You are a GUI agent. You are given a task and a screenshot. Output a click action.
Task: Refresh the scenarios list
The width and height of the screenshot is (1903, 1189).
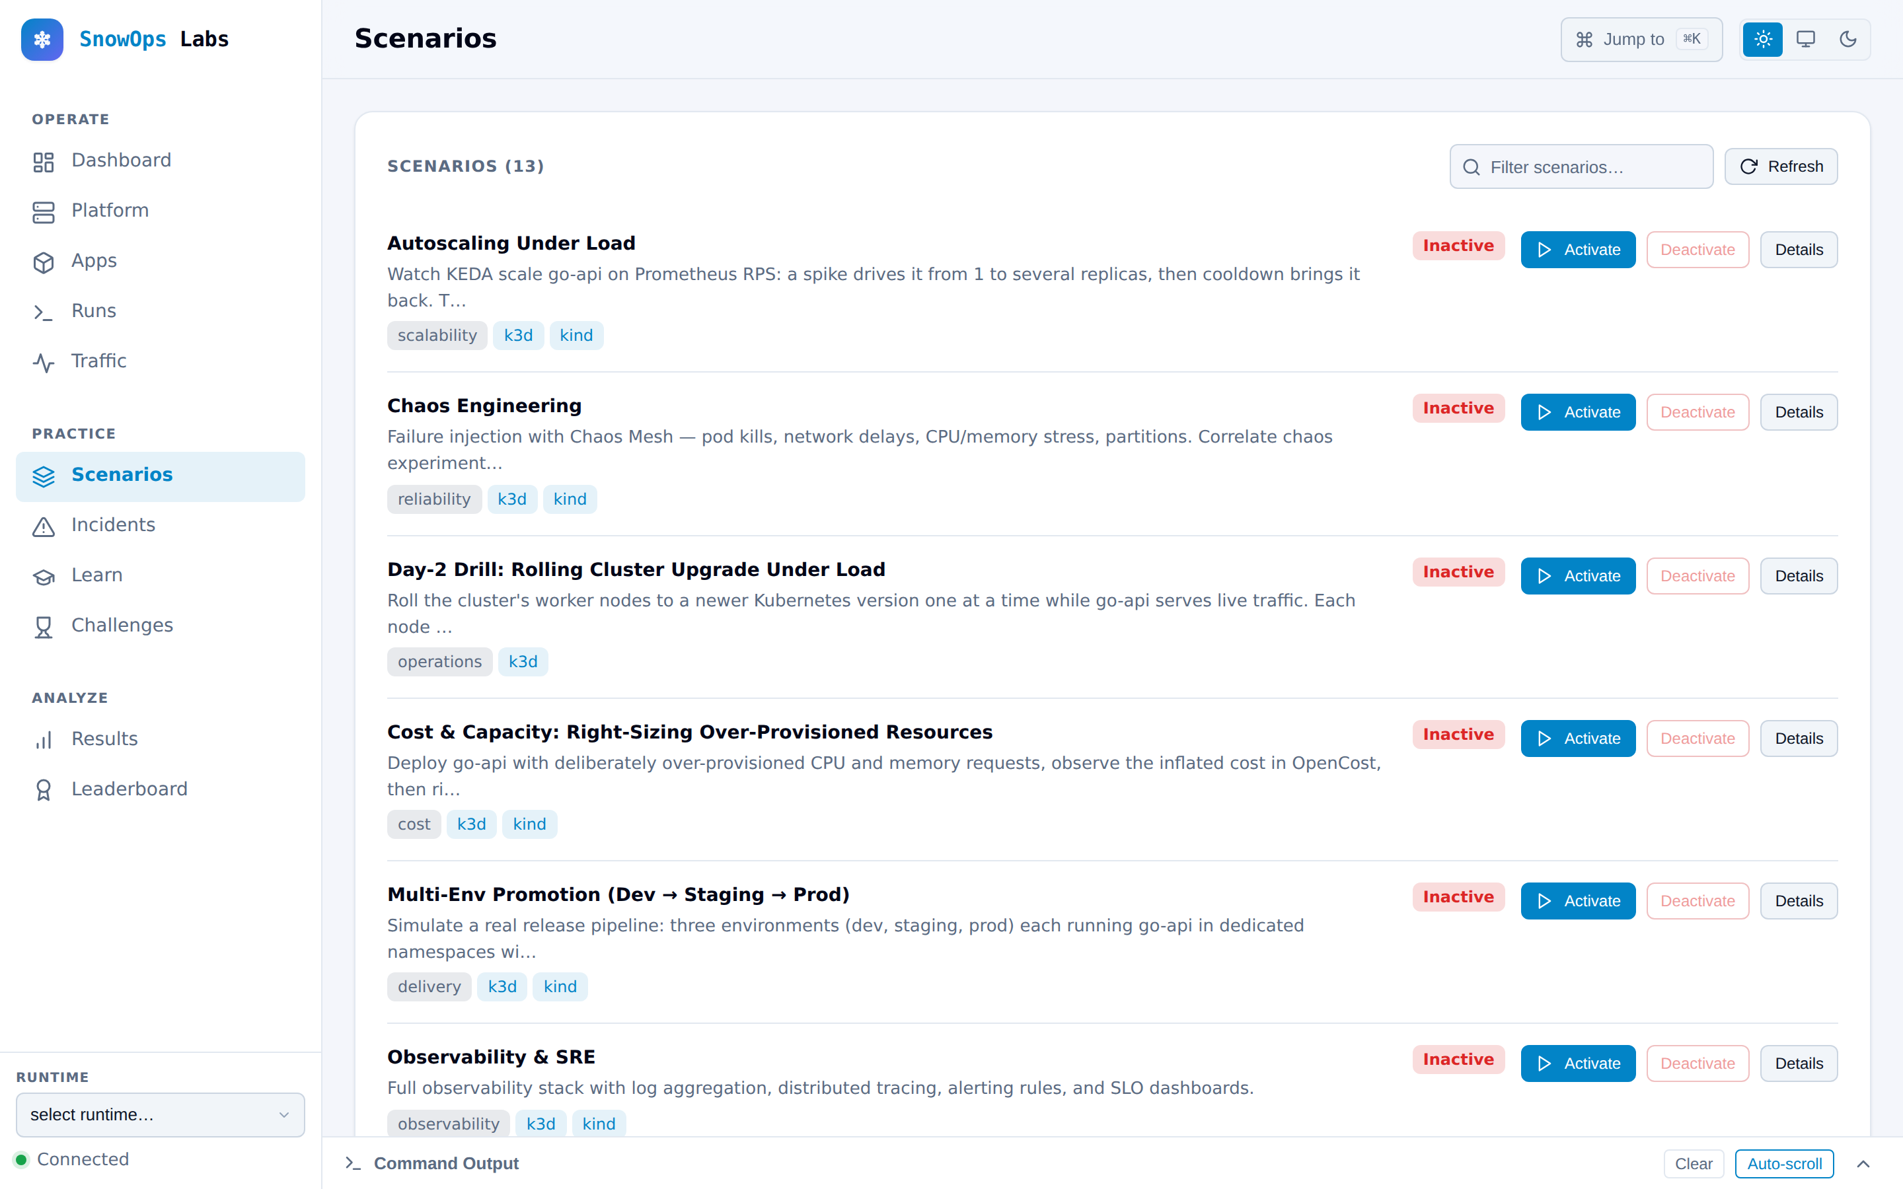click(1781, 166)
